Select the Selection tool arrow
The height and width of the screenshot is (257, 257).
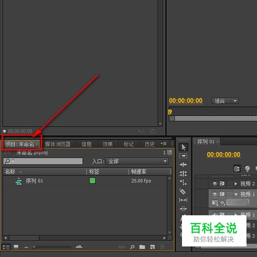183,147
